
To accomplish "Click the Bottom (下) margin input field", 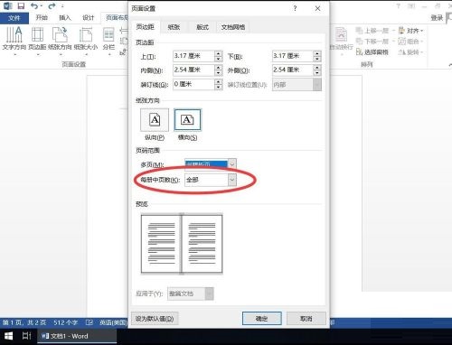I will click(293, 56).
